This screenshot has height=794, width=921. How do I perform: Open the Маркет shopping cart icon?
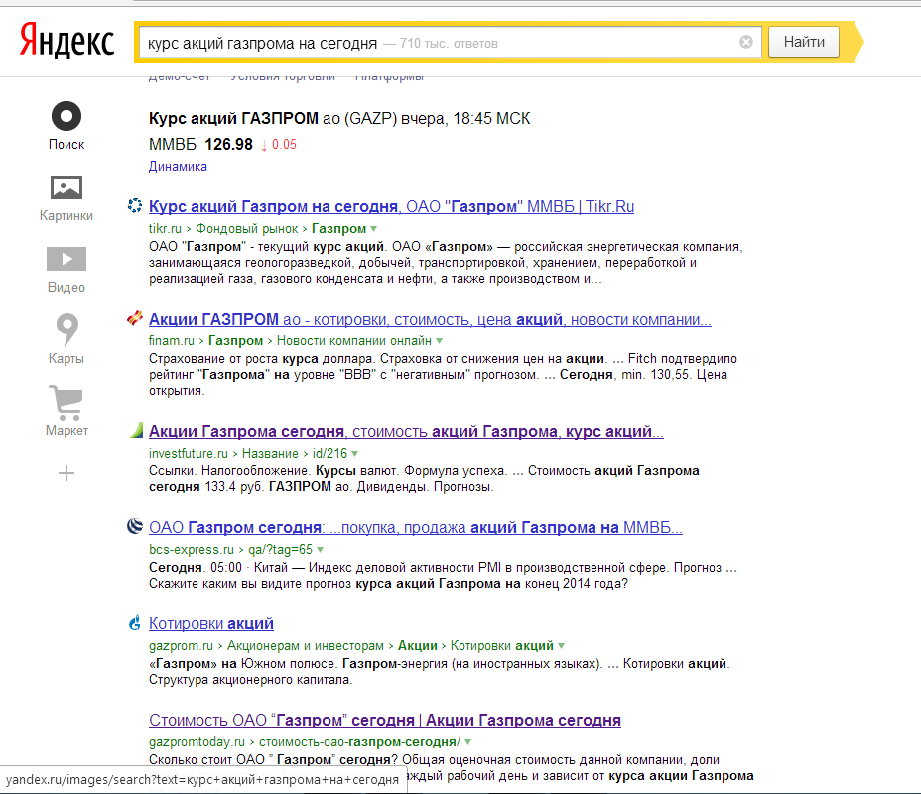(66, 402)
